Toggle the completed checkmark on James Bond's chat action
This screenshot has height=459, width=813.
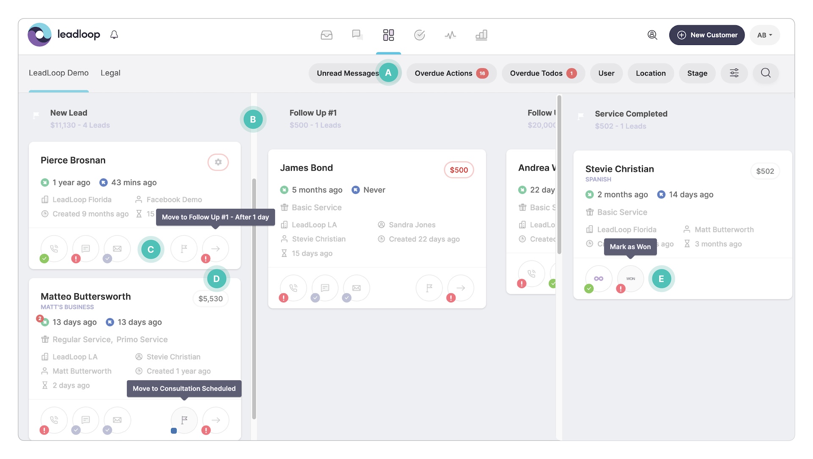[315, 298]
